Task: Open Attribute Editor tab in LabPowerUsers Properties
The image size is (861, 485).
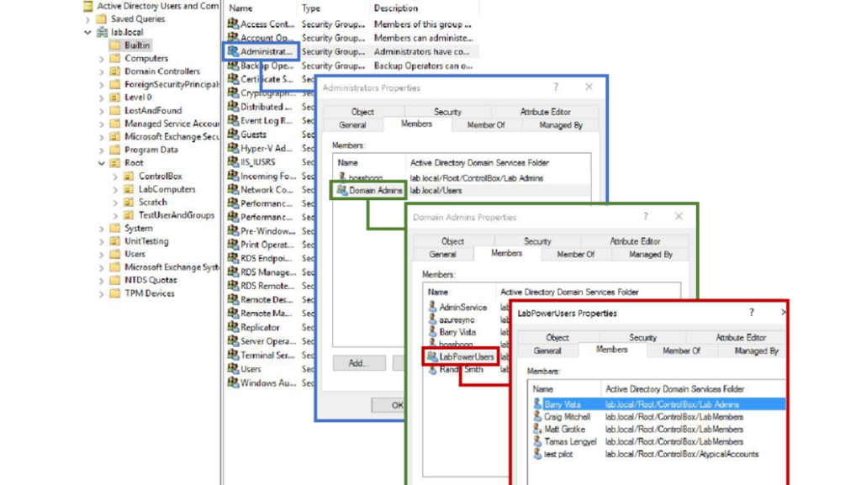Action: coord(741,337)
